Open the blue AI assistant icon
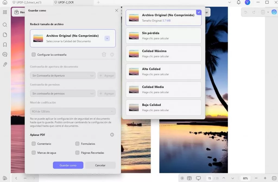The width and height of the screenshot is (278, 182). [x=274, y=12]
